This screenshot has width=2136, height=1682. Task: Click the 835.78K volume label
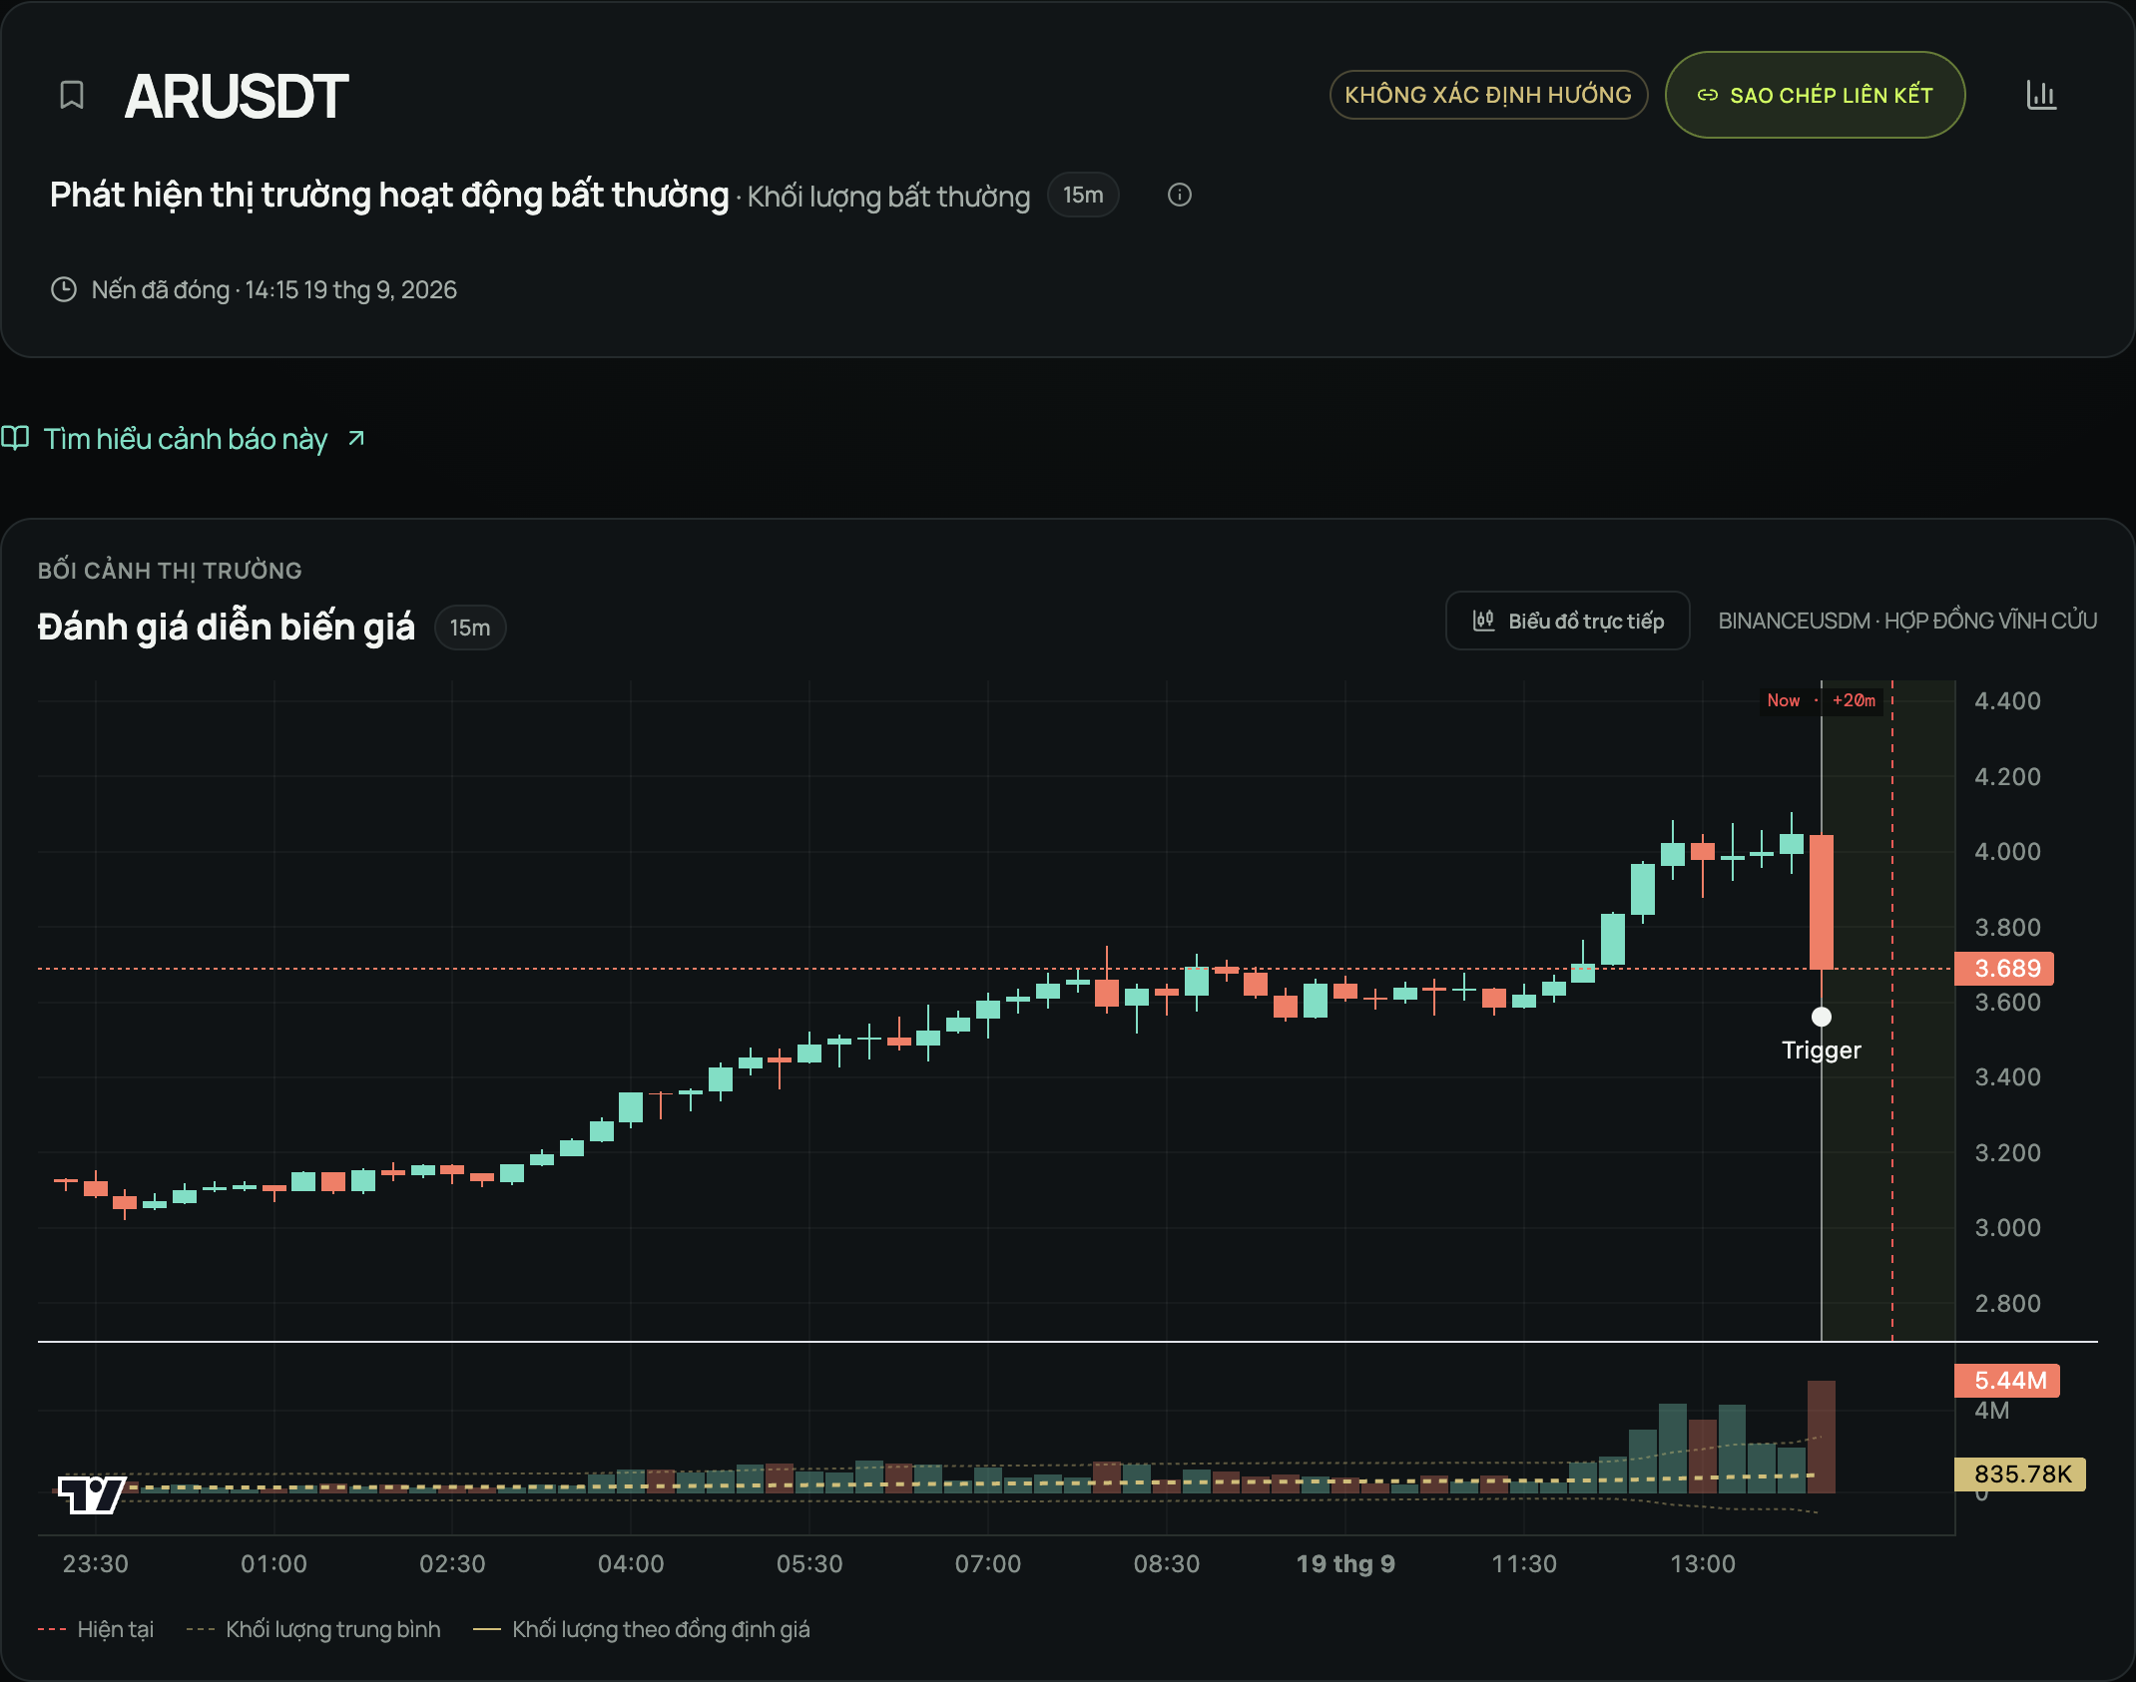[x=2020, y=1473]
